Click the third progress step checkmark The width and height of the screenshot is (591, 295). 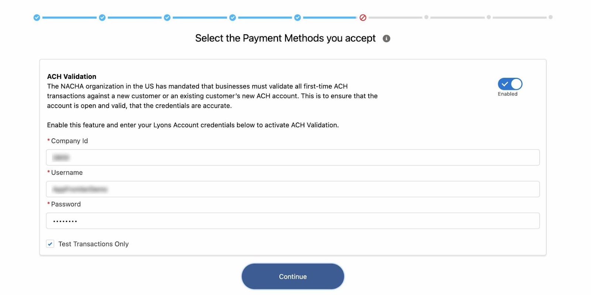(167, 17)
